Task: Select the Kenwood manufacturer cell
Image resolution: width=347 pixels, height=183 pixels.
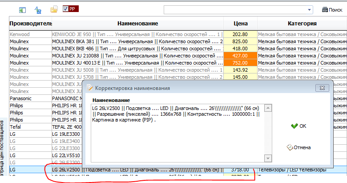Action: click(31, 34)
